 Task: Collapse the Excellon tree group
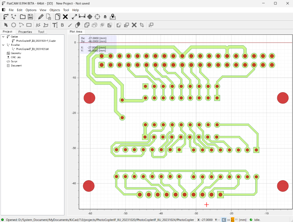point(3,45)
